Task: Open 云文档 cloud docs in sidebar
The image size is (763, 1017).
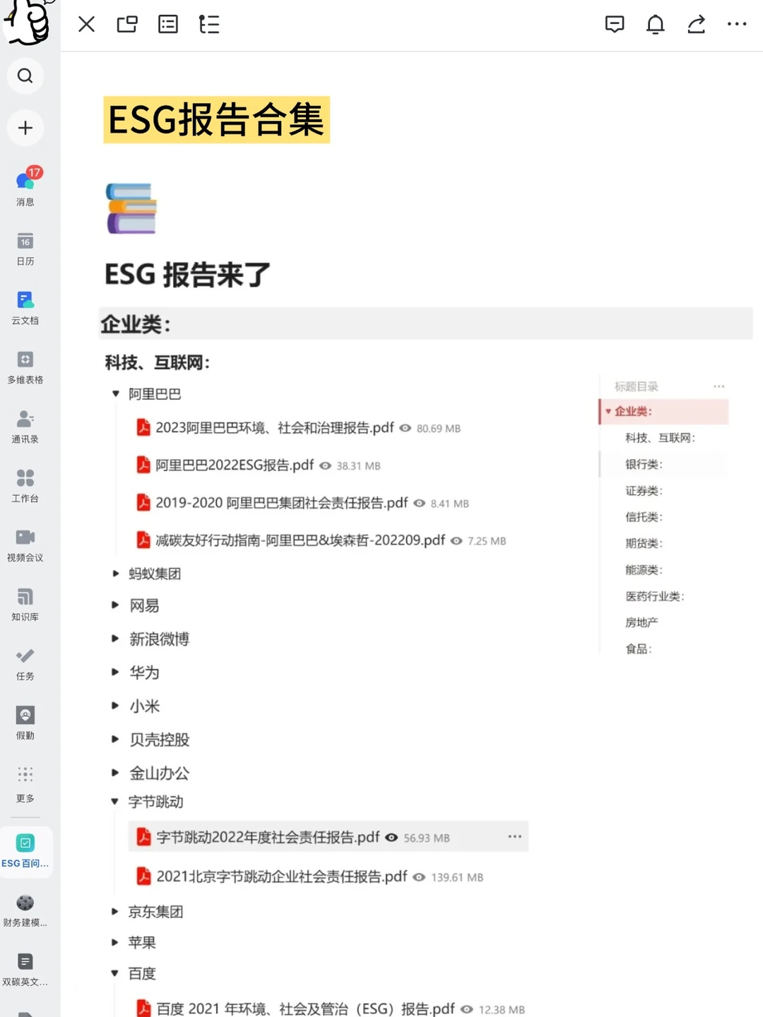Action: (x=25, y=308)
